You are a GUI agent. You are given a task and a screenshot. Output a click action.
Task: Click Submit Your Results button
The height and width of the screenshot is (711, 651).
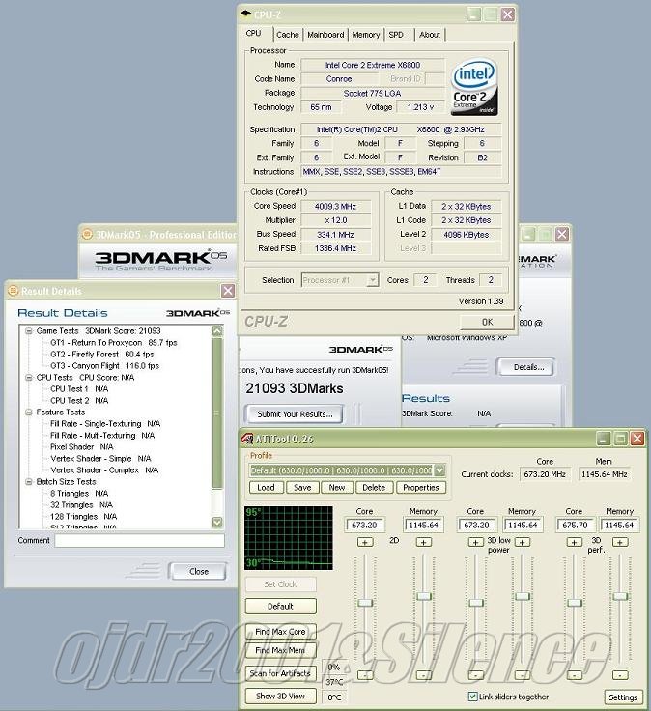pos(295,414)
